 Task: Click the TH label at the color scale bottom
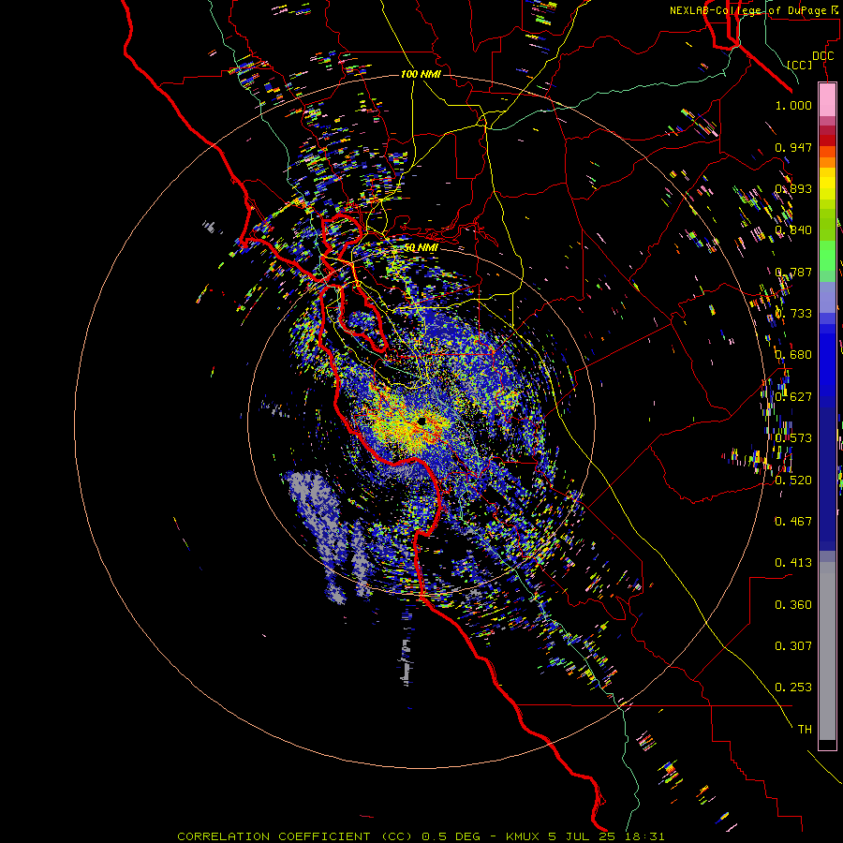805,729
